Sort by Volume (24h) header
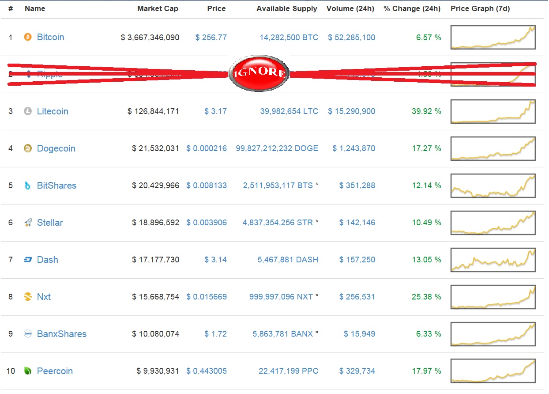The image size is (549, 394). (350, 8)
